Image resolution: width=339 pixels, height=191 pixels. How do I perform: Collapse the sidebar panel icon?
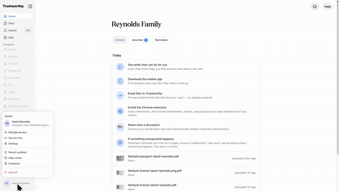pos(30,6)
